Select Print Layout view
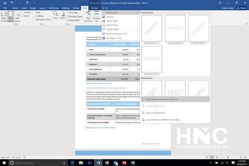The height and width of the screenshot is (166, 249). pyautogui.click(x=10, y=16)
